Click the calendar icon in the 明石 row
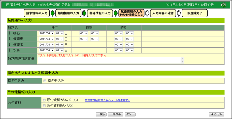 (66, 33)
